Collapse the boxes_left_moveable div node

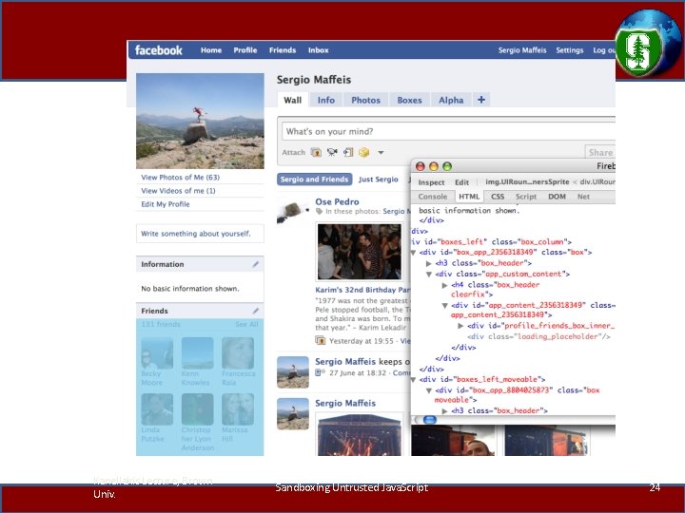413,379
